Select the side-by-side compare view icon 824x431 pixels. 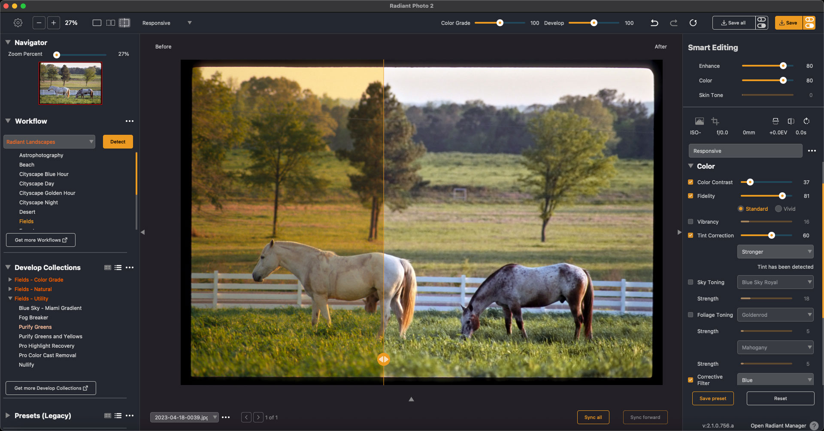pyautogui.click(x=111, y=23)
